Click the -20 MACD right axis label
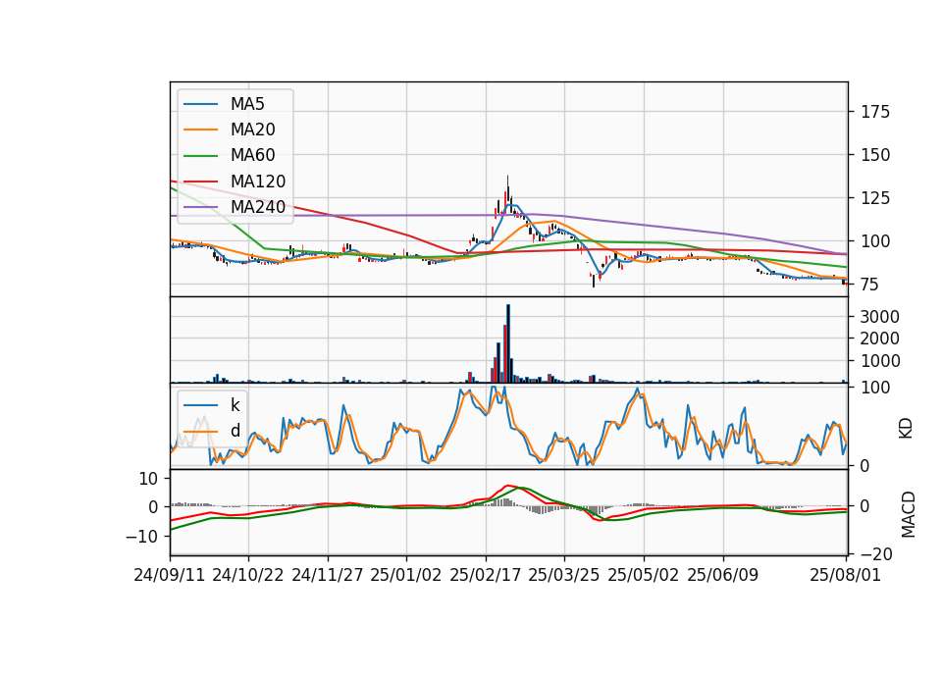Viewport: 942px width, 677px height. point(876,553)
